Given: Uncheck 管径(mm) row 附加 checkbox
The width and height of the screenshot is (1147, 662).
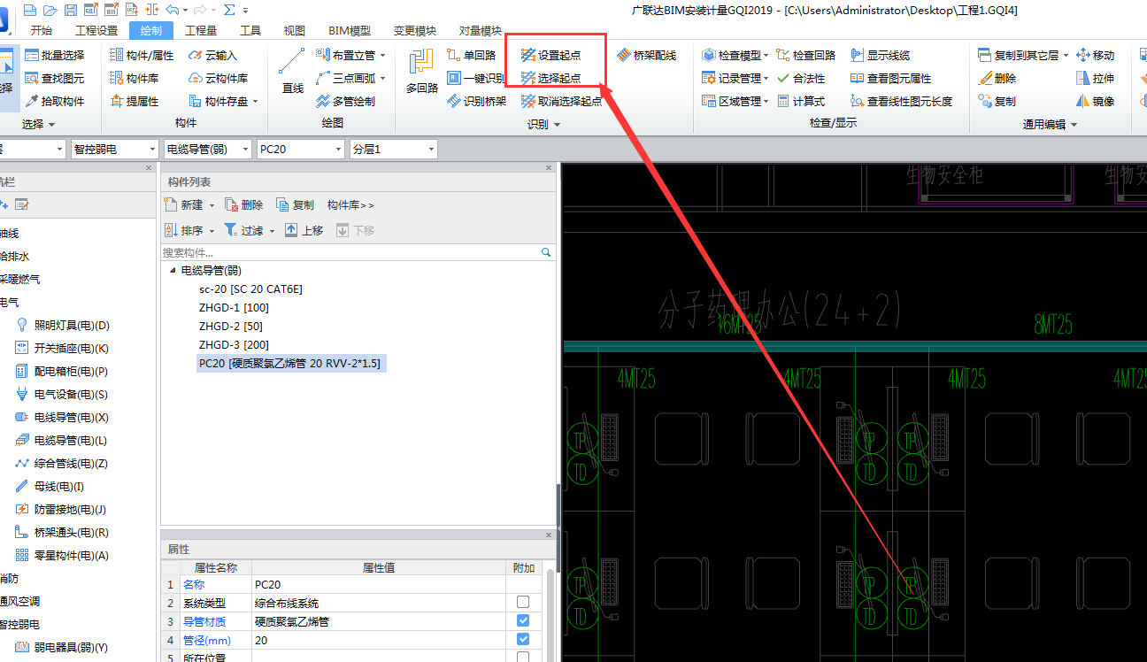Looking at the screenshot, I should pos(523,639).
